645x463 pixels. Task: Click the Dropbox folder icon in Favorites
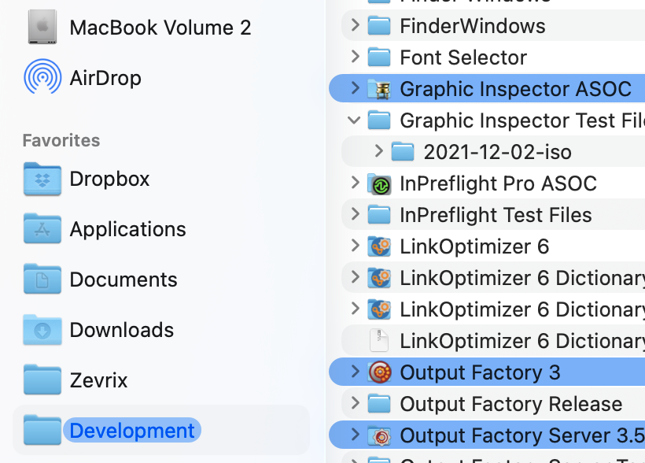(x=42, y=179)
